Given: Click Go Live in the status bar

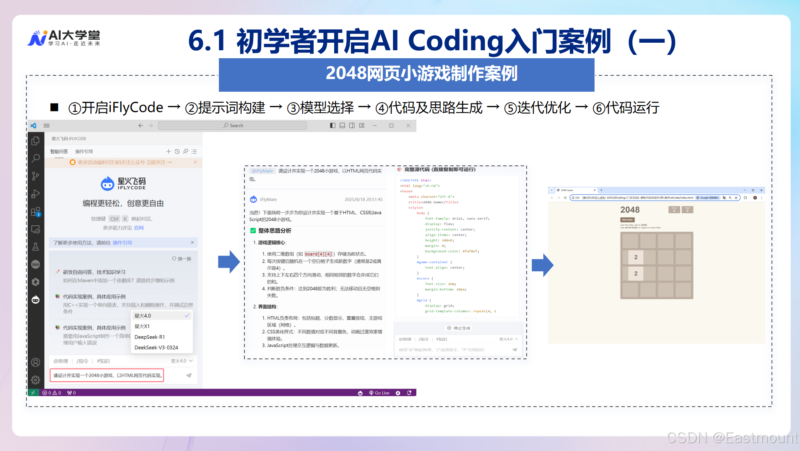Looking at the screenshot, I should pyautogui.click(x=379, y=393).
